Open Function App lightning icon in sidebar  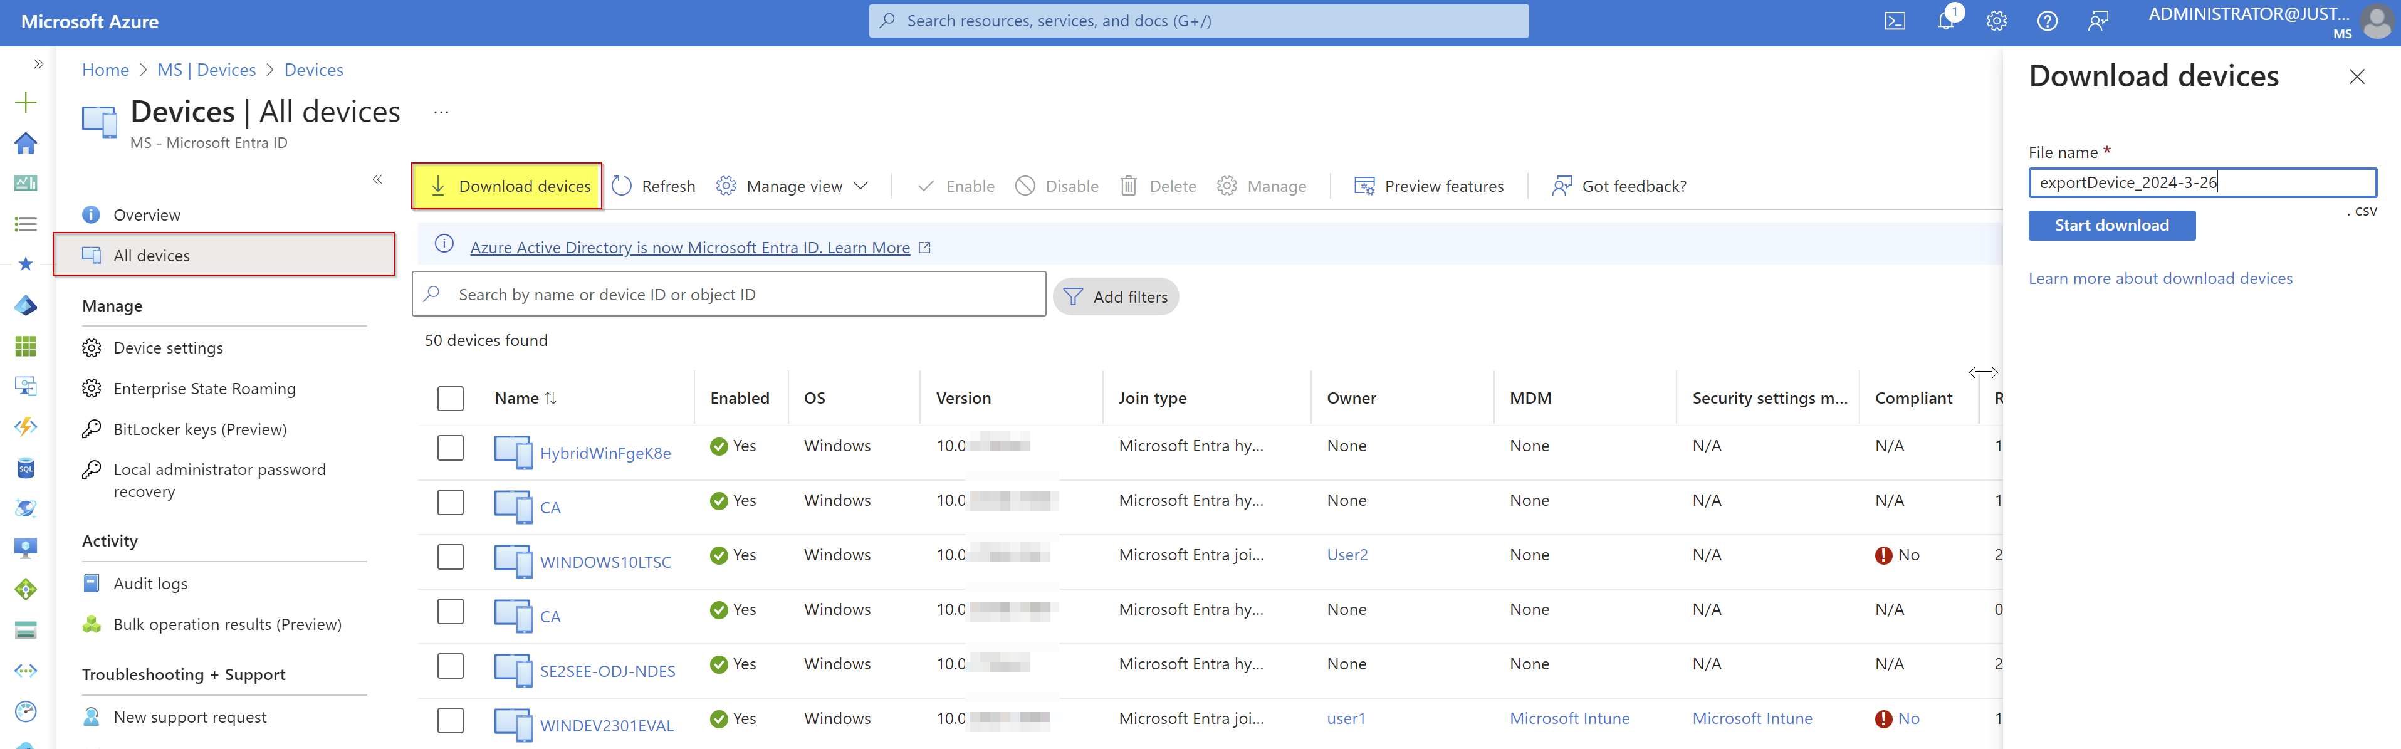coord(26,427)
